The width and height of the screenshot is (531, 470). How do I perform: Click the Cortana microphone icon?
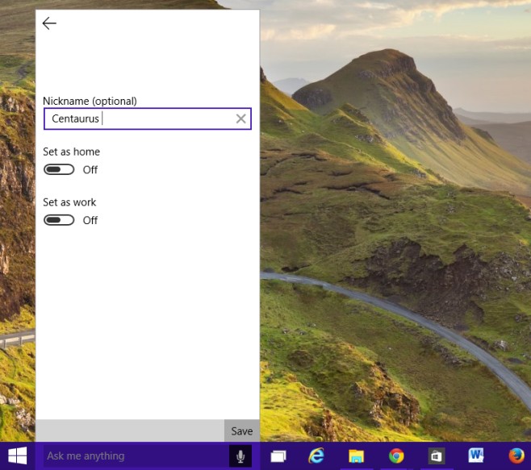[240, 456]
